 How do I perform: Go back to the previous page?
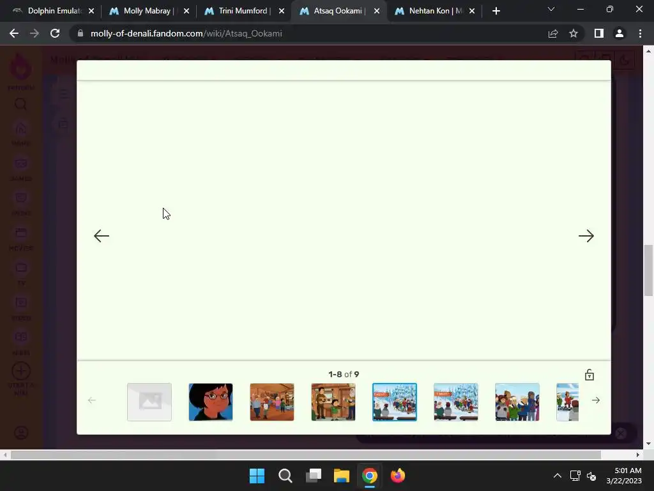tap(14, 33)
